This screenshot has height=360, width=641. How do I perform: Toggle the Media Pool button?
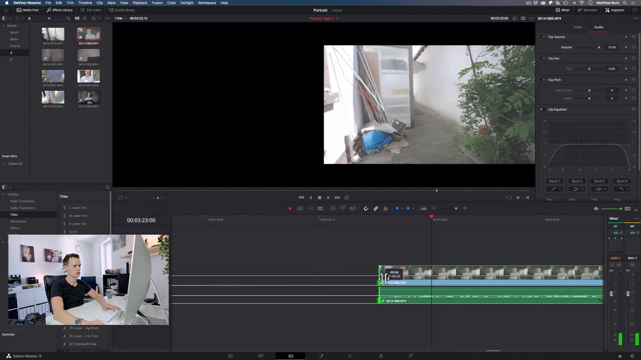(28, 10)
